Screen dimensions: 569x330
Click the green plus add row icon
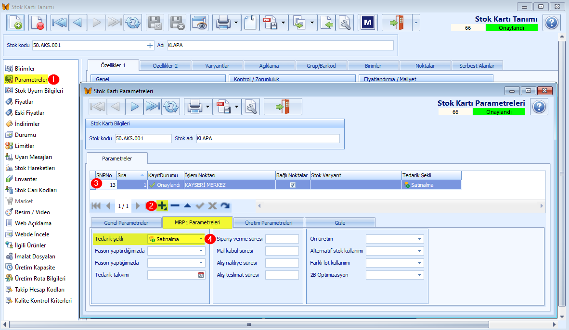click(x=162, y=206)
